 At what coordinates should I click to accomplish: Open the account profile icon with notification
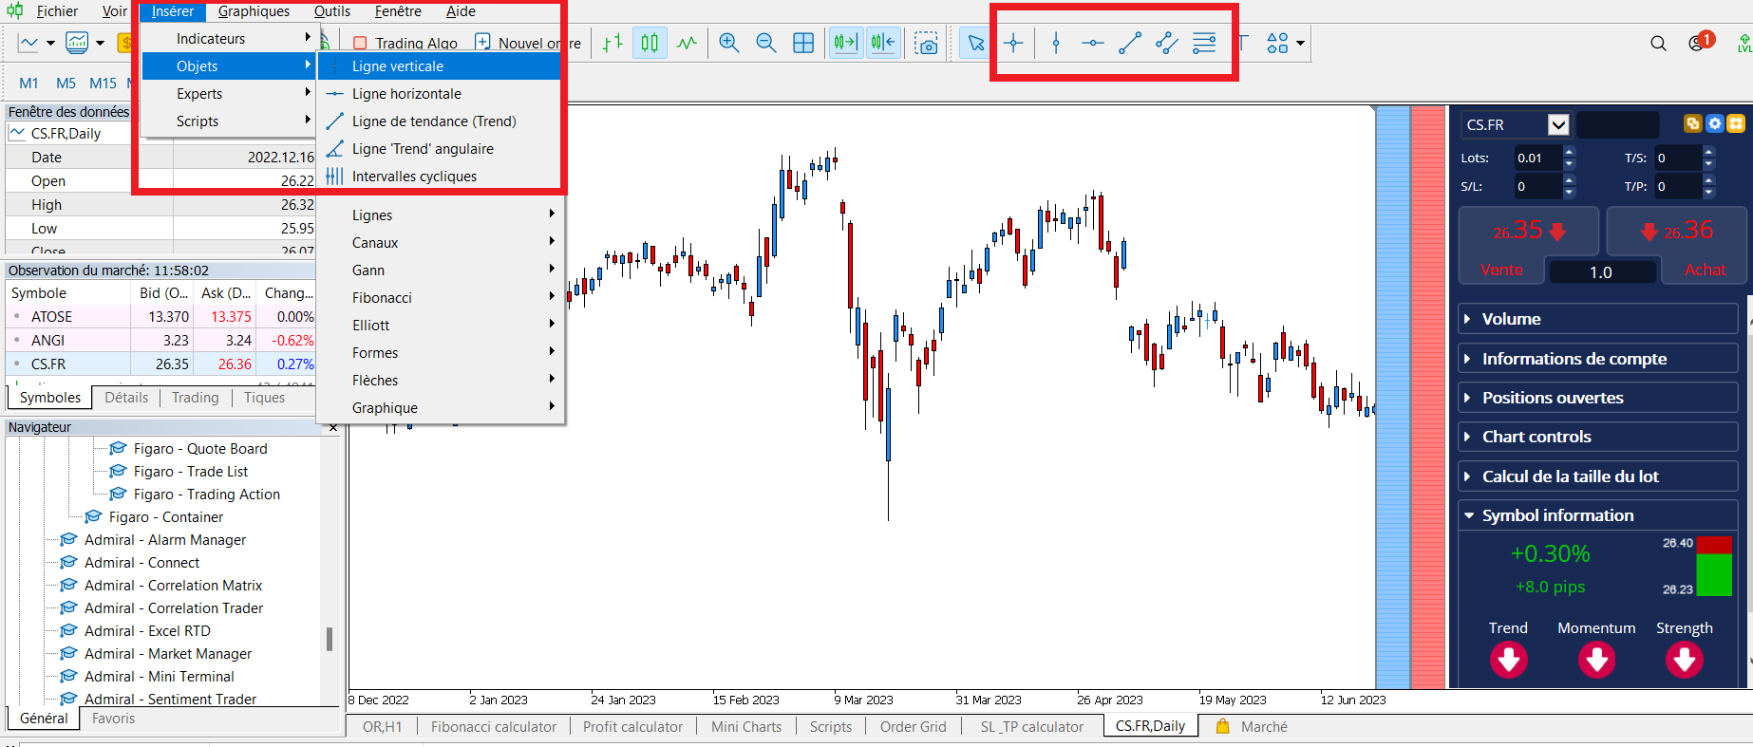click(1699, 43)
